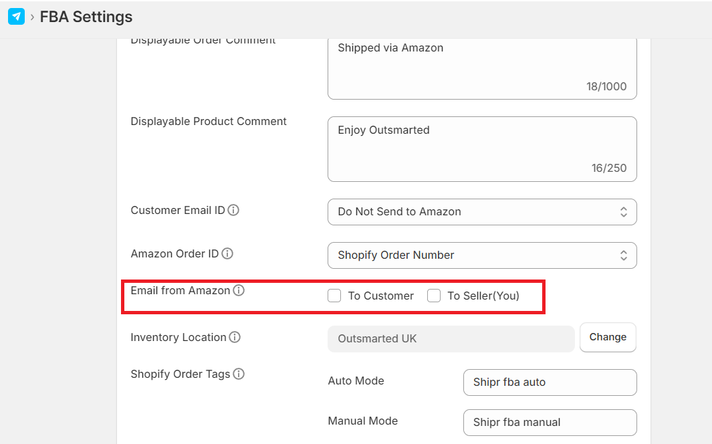
Task: Click the Change inventory location button
Action: 608,337
